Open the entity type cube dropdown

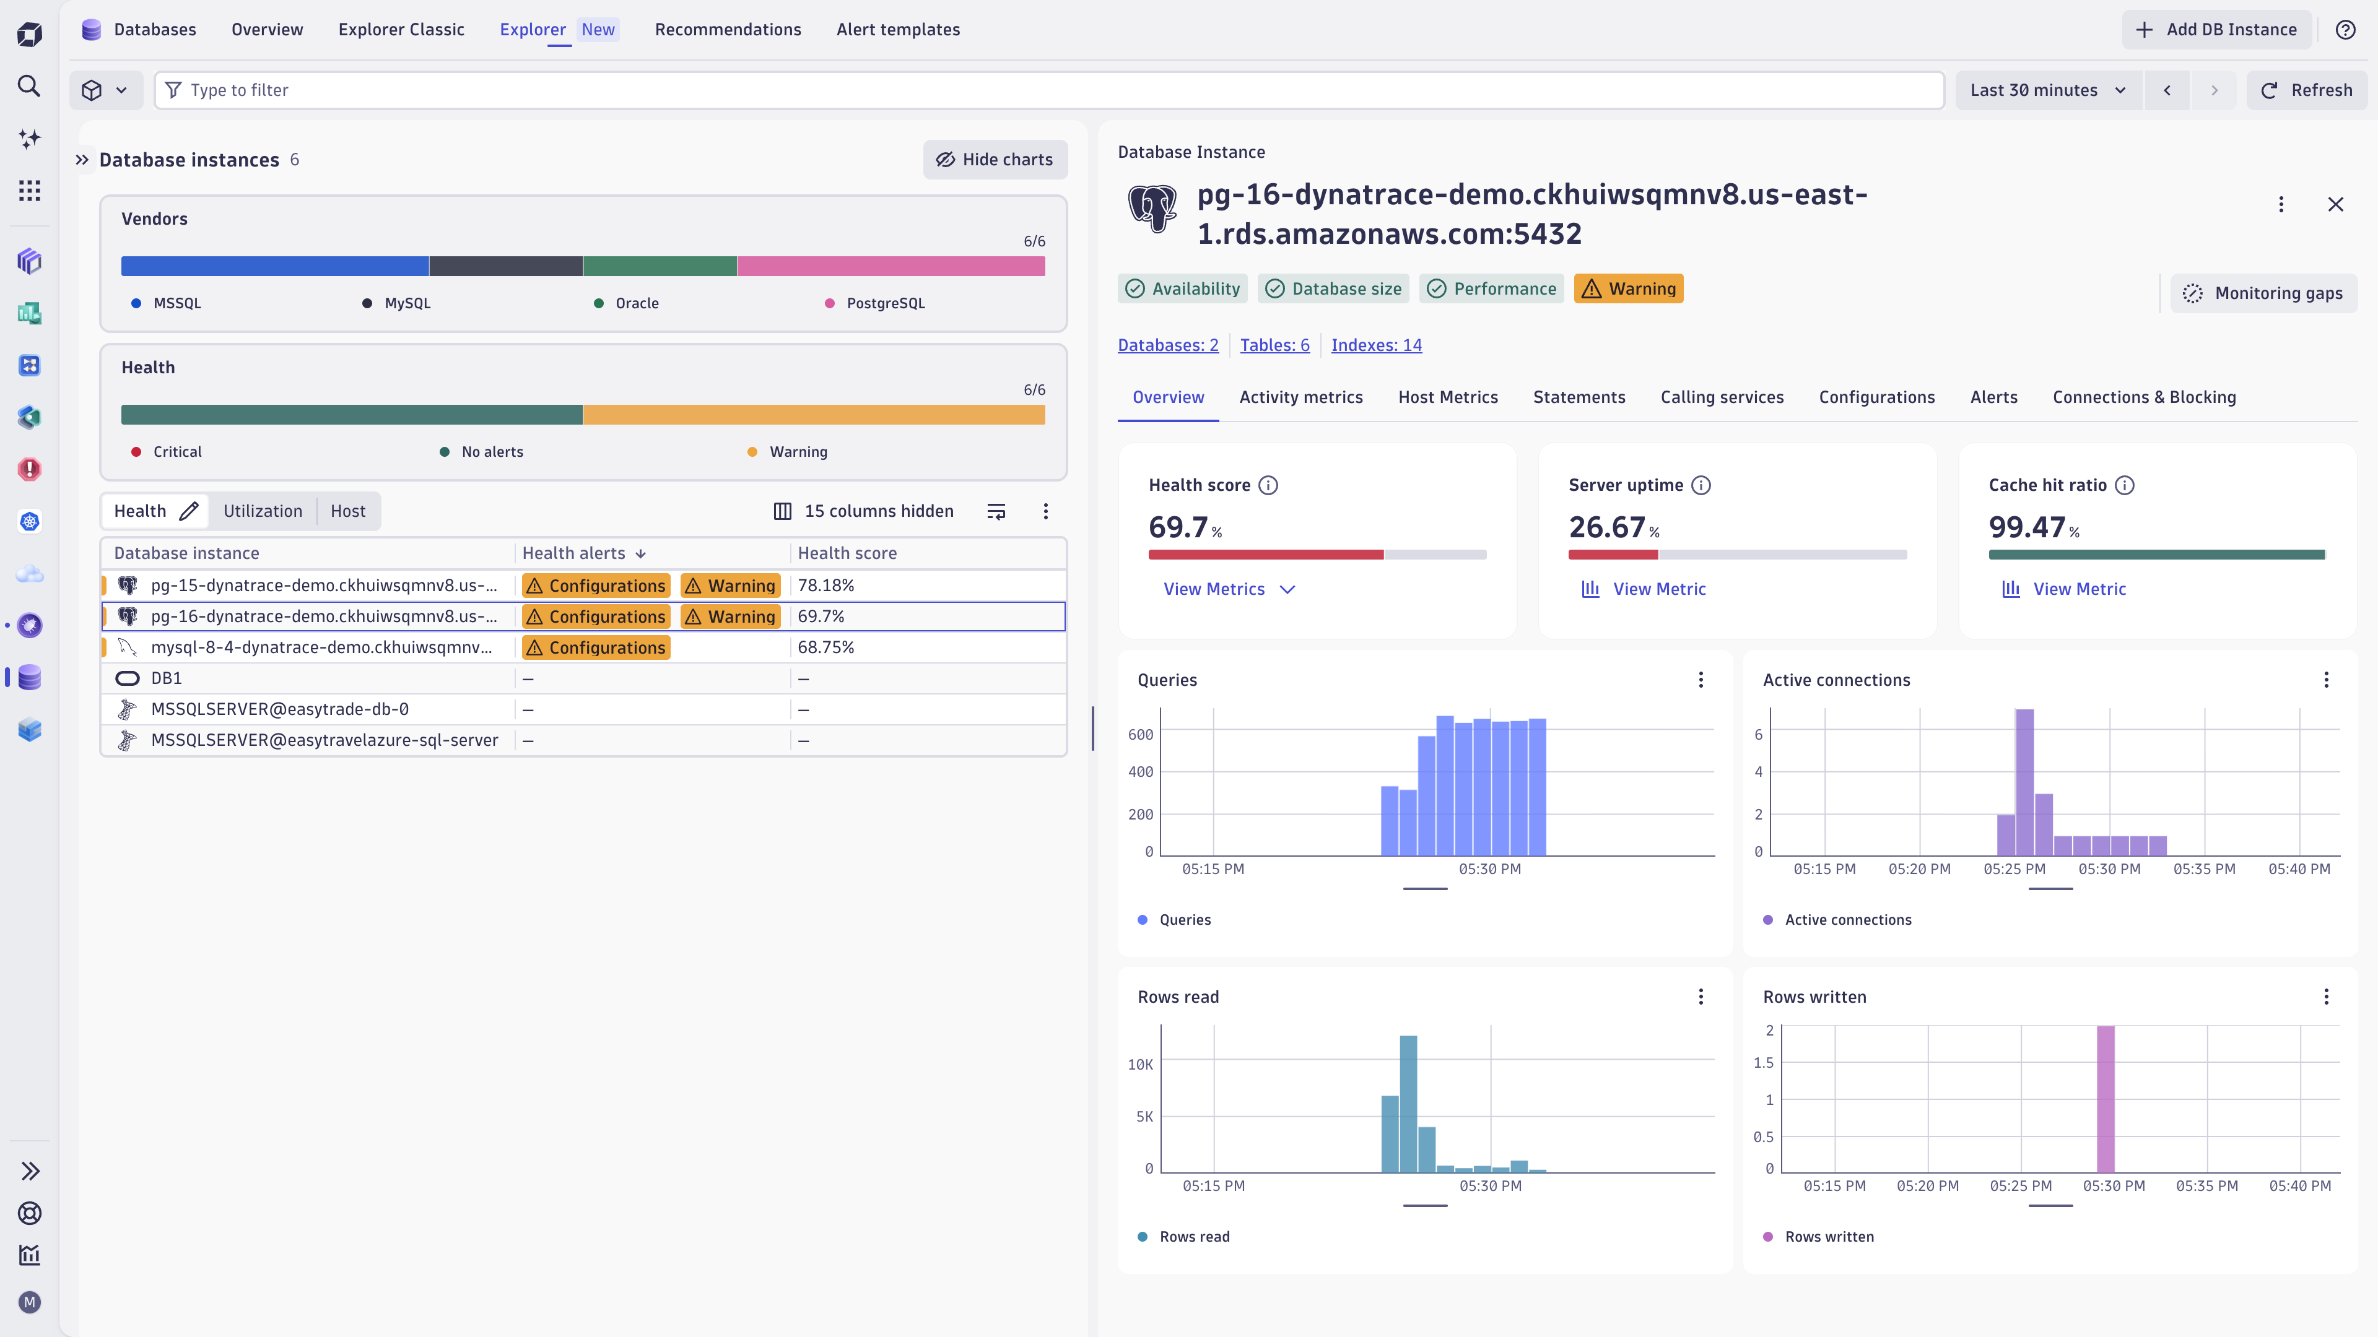click(106, 90)
